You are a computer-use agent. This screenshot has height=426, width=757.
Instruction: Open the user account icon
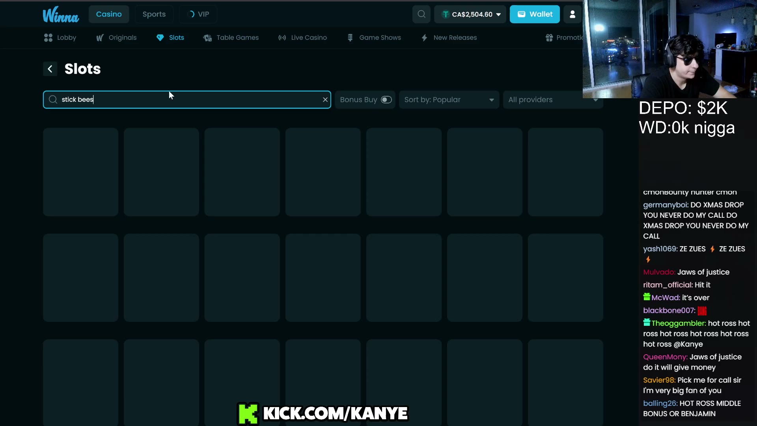click(x=572, y=14)
